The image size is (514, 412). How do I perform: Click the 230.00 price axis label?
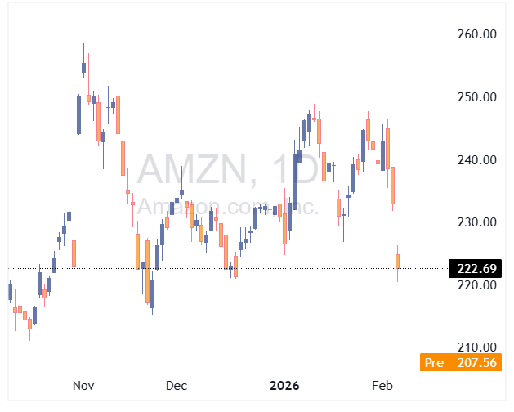[476, 222]
